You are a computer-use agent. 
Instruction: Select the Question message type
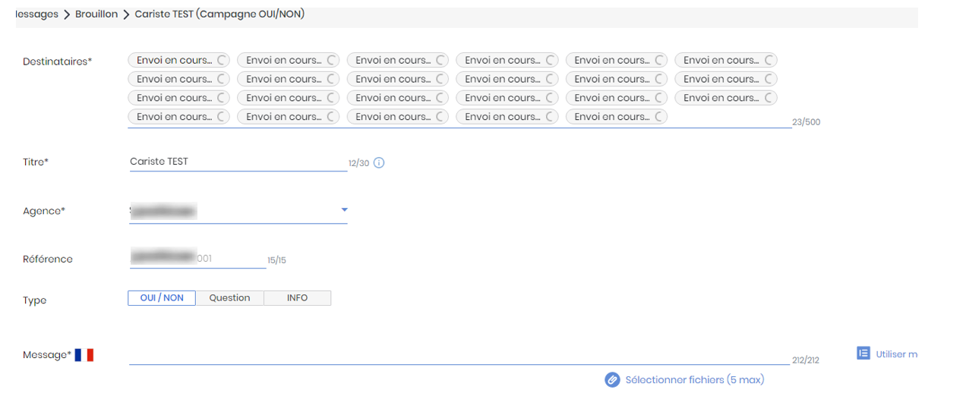pyautogui.click(x=229, y=298)
